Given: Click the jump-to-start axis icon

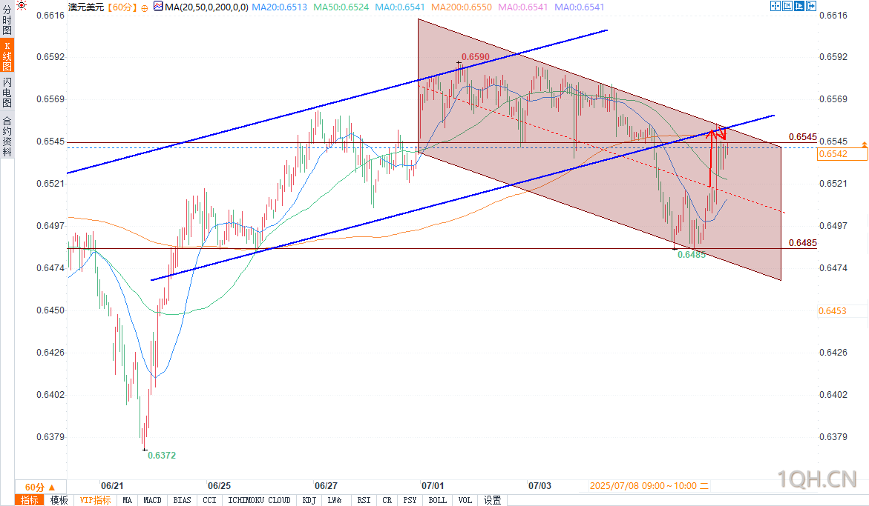Looking at the screenshot, I should pyautogui.click(x=787, y=6).
